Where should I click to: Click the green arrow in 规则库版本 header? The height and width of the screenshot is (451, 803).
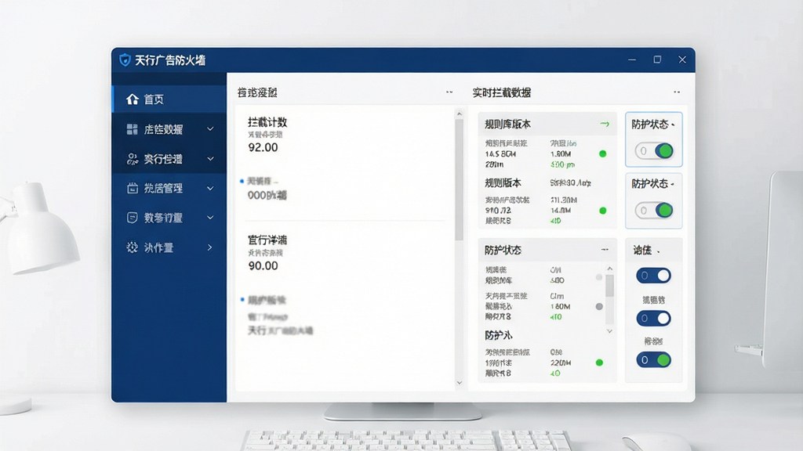[x=605, y=124]
